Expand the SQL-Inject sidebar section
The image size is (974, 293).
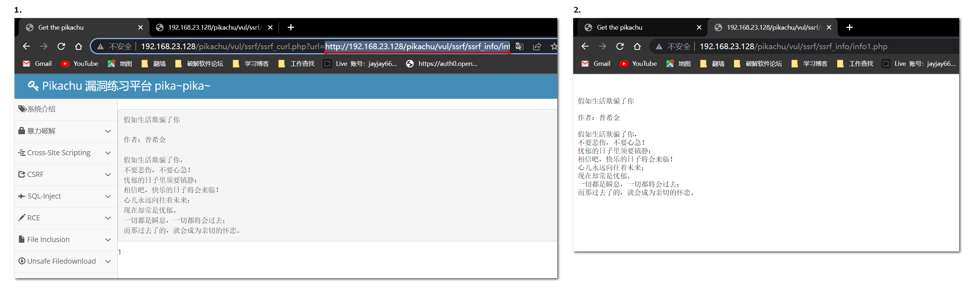pos(65,196)
